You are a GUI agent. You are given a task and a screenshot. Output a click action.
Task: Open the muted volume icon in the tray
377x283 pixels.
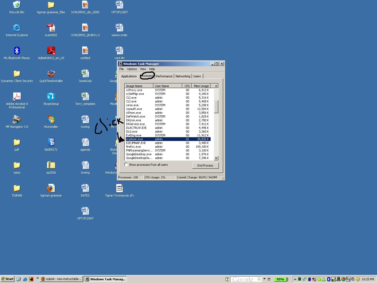(314, 279)
